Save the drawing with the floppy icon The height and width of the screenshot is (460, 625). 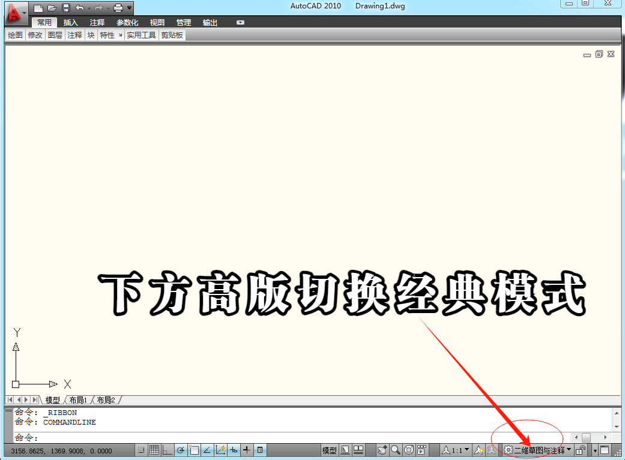66,8
